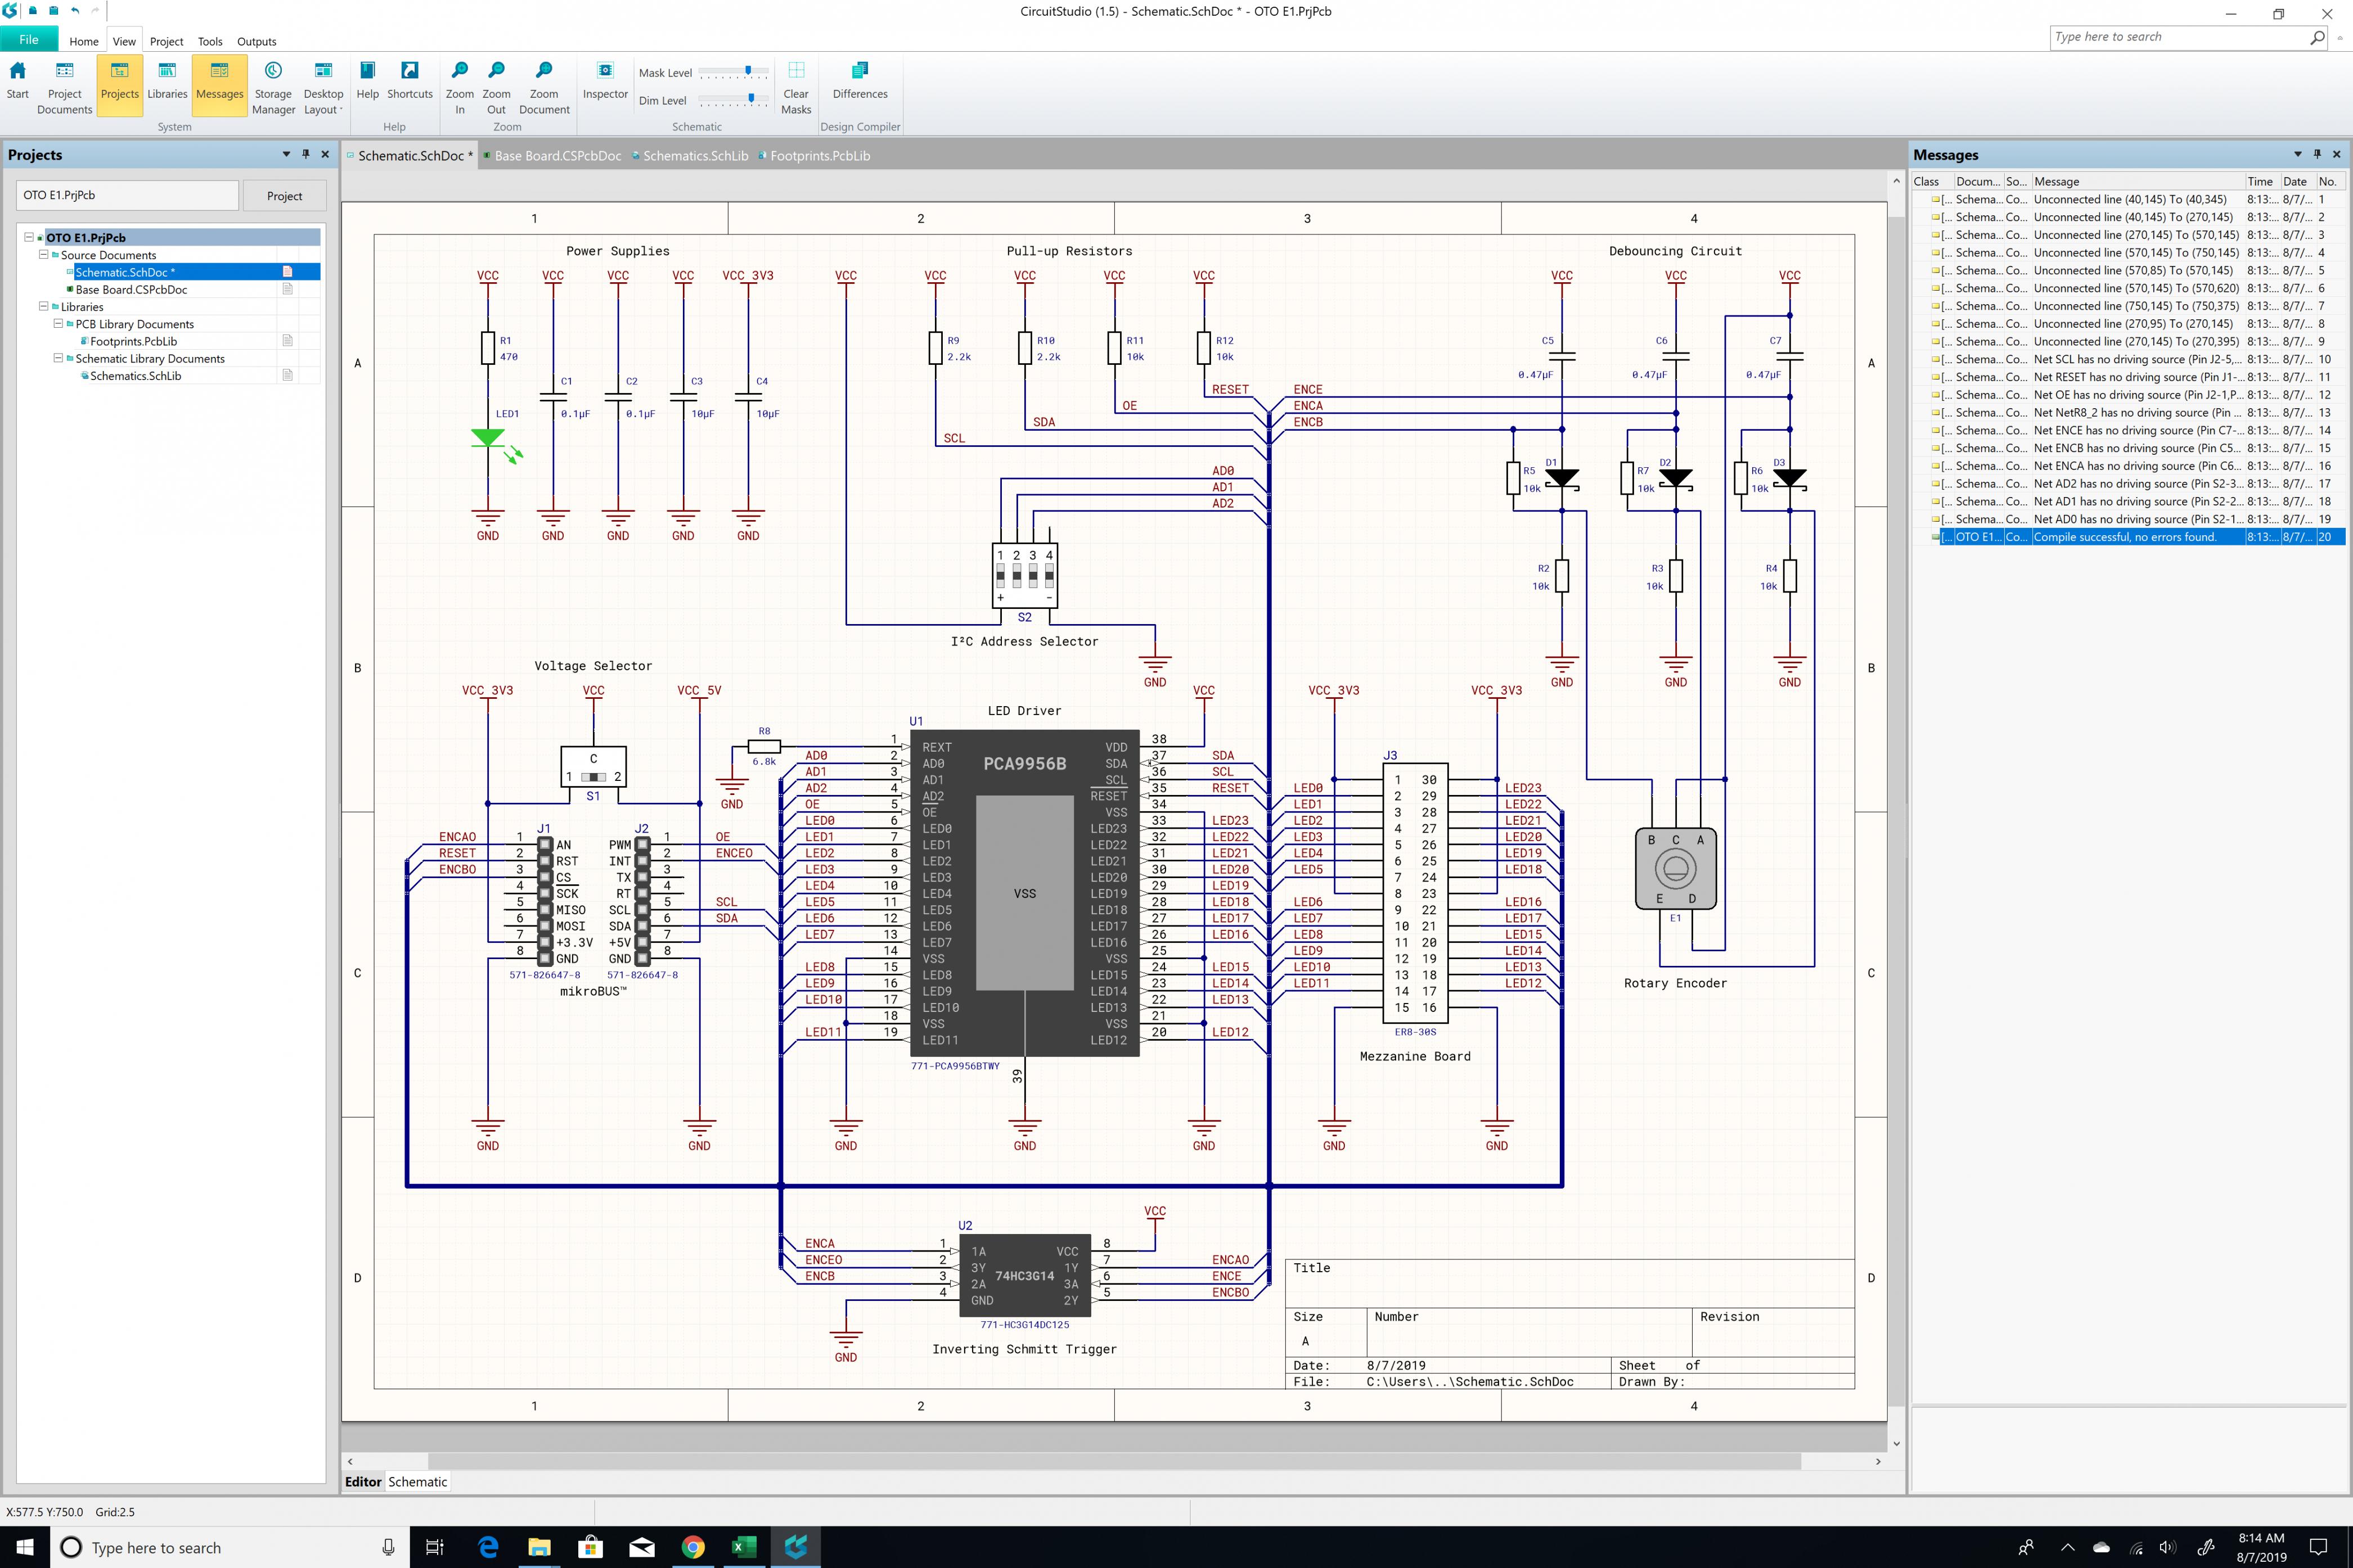Click the Help ribbon icon
Screen dimensions: 2353x1568
click(x=367, y=81)
